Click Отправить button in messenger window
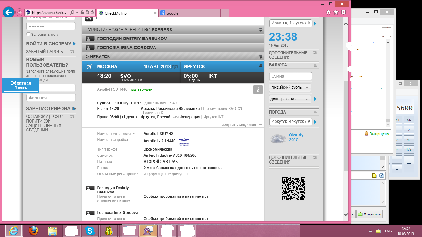 369,214
